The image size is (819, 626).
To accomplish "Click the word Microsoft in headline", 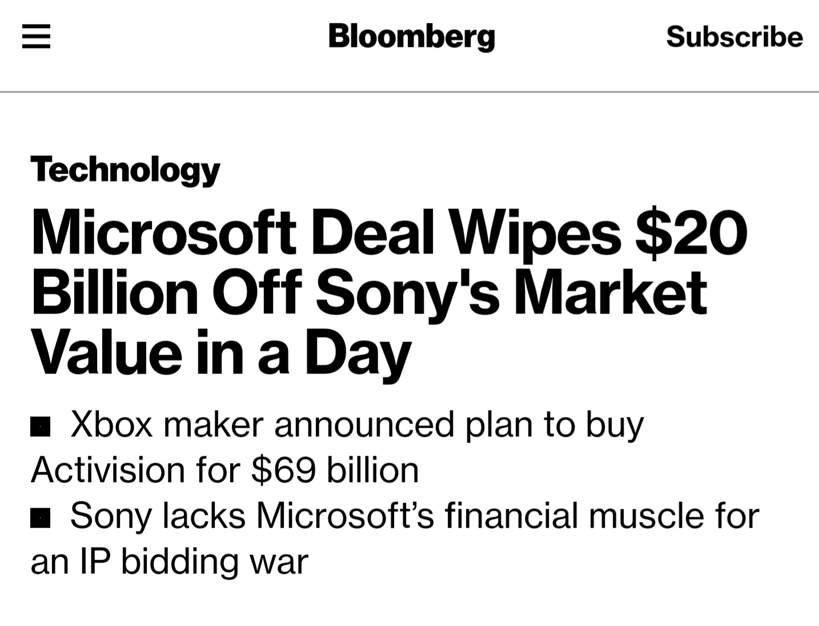I will pyautogui.click(x=163, y=233).
